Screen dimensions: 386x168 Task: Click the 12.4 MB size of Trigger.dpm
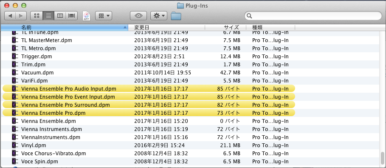click(230, 57)
